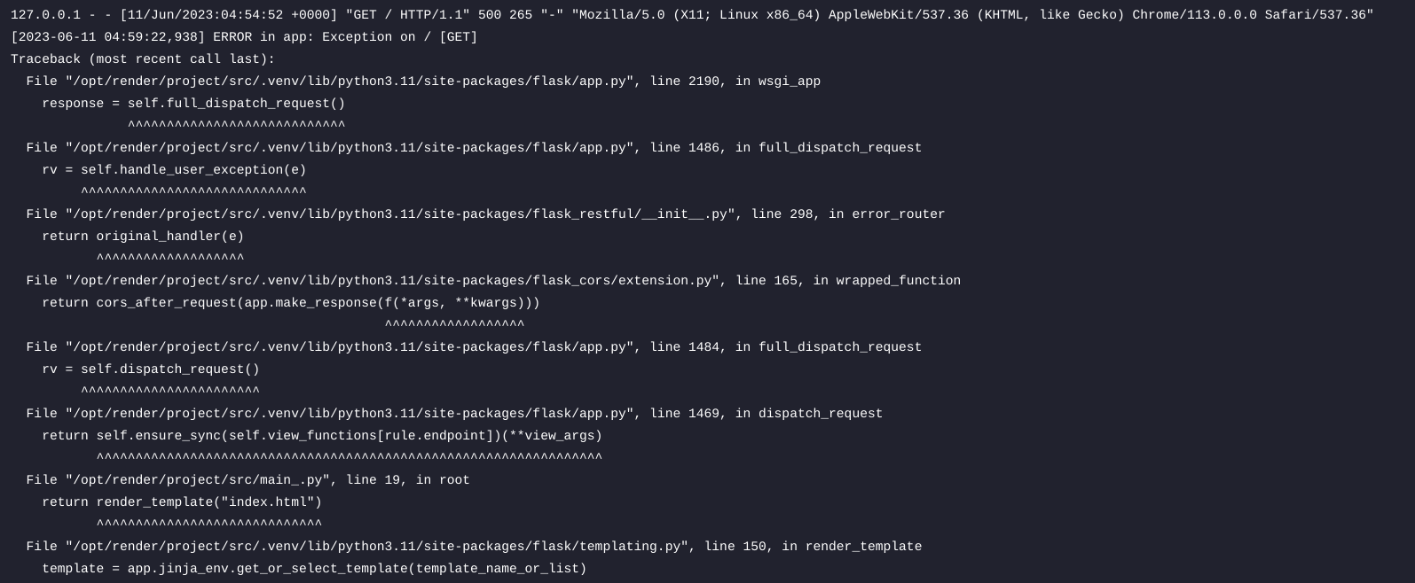The width and height of the screenshot is (1415, 583).
Task: Click the GET / HTTP/1.1 request log line
Action: (692, 15)
